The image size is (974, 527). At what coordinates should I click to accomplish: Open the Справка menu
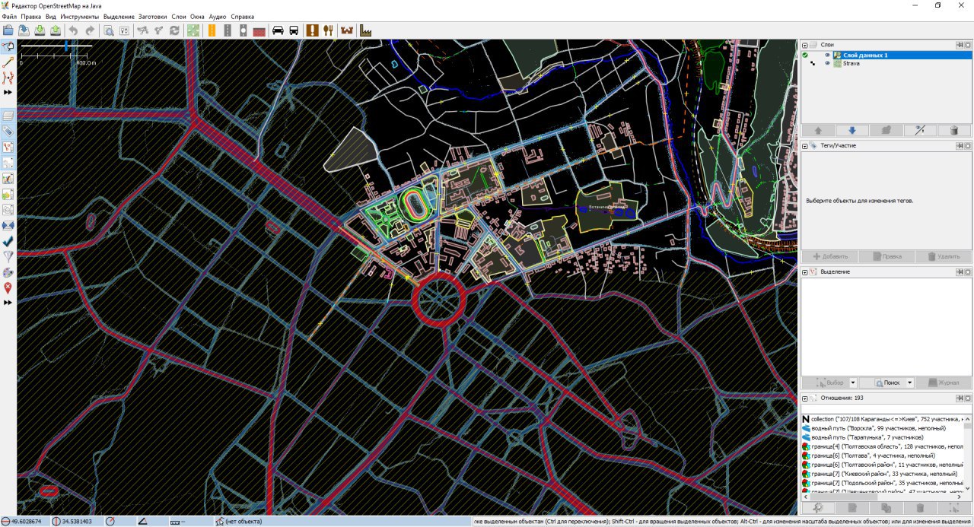242,16
